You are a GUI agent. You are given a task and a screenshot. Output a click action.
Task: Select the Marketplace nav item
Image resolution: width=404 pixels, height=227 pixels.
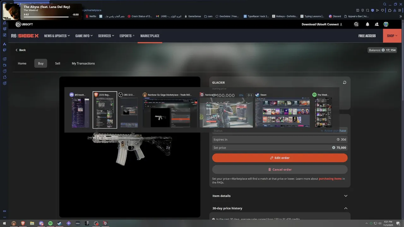[150, 36]
